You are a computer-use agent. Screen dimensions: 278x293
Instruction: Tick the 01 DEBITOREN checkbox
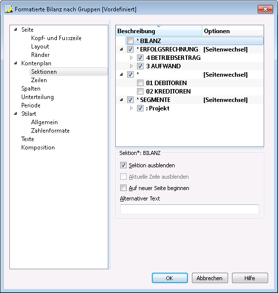tap(140, 83)
